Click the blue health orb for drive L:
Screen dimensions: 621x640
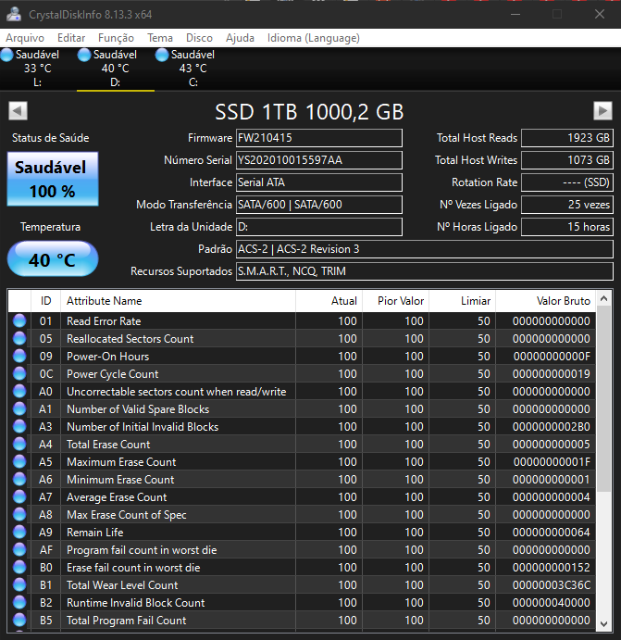(6, 55)
